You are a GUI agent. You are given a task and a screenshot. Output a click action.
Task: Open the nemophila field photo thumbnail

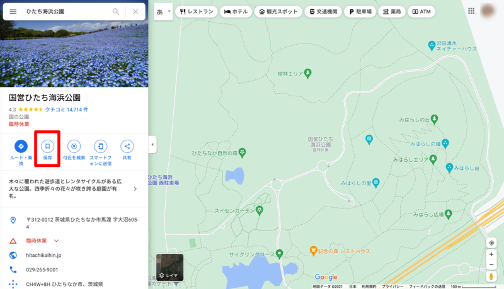coord(74,54)
